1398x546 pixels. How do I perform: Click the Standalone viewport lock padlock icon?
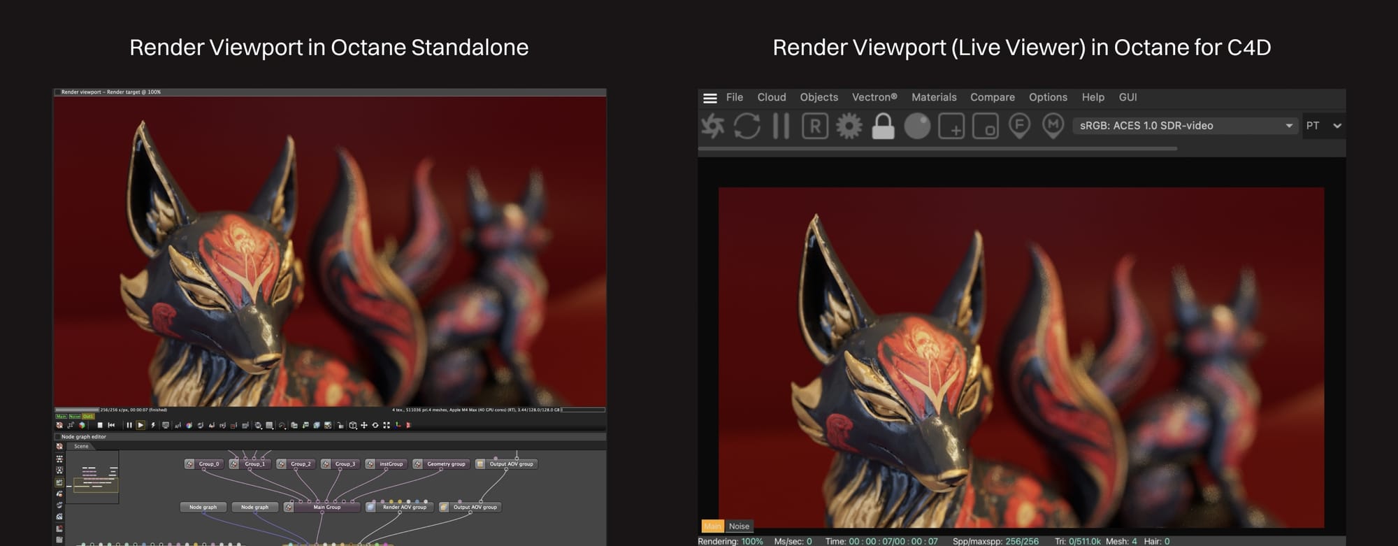[x=340, y=425]
